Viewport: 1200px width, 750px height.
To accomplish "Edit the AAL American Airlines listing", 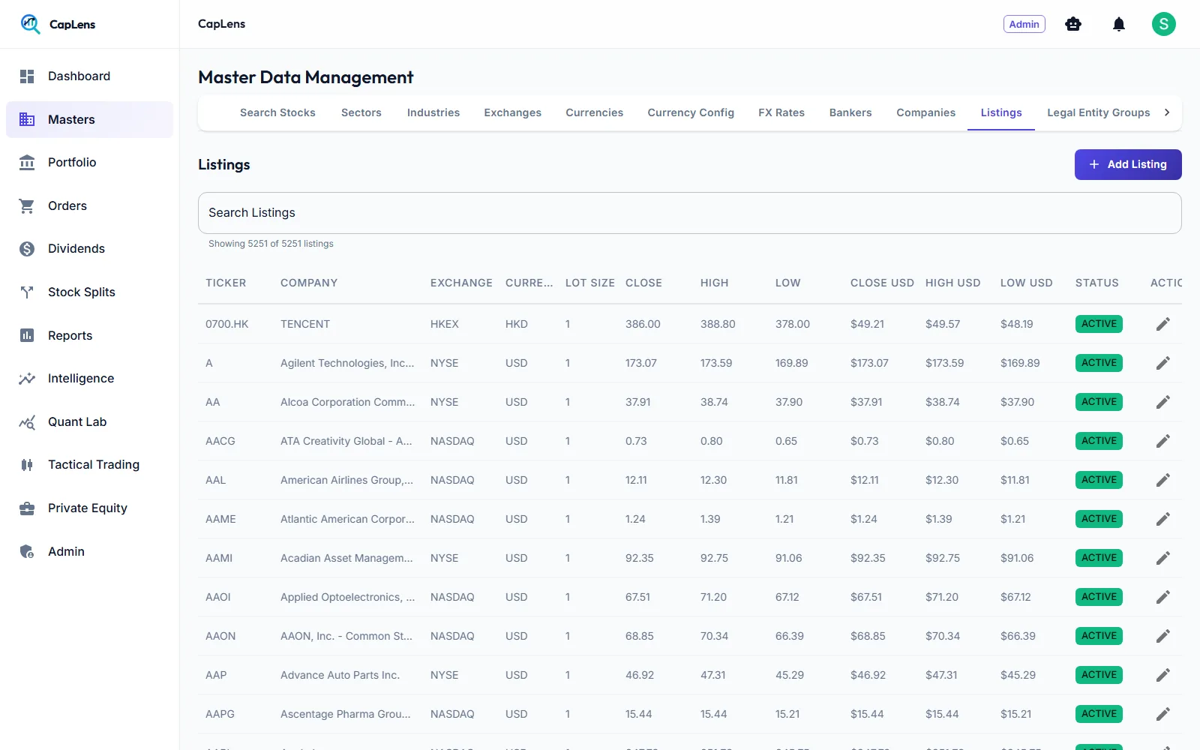I will [x=1163, y=480].
